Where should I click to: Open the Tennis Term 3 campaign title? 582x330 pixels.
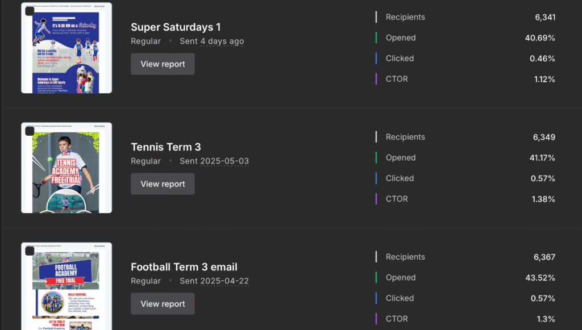(166, 147)
